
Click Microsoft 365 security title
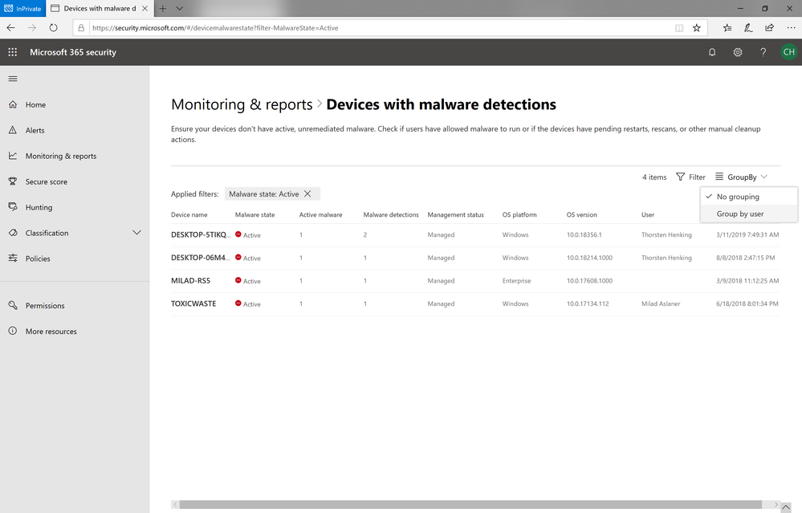(73, 52)
